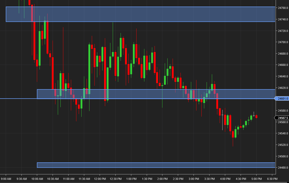The height and width of the screenshot is (183, 289).
Task: Click the 24540.0 price axis label
Action: (x=283, y=133)
